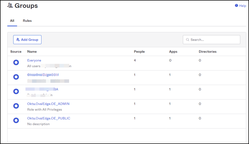The width and height of the screenshot is (249, 144).
Task: Click the source icon beside Okta.OvalEdge.OE_PUBLIC
Action: coord(16,120)
